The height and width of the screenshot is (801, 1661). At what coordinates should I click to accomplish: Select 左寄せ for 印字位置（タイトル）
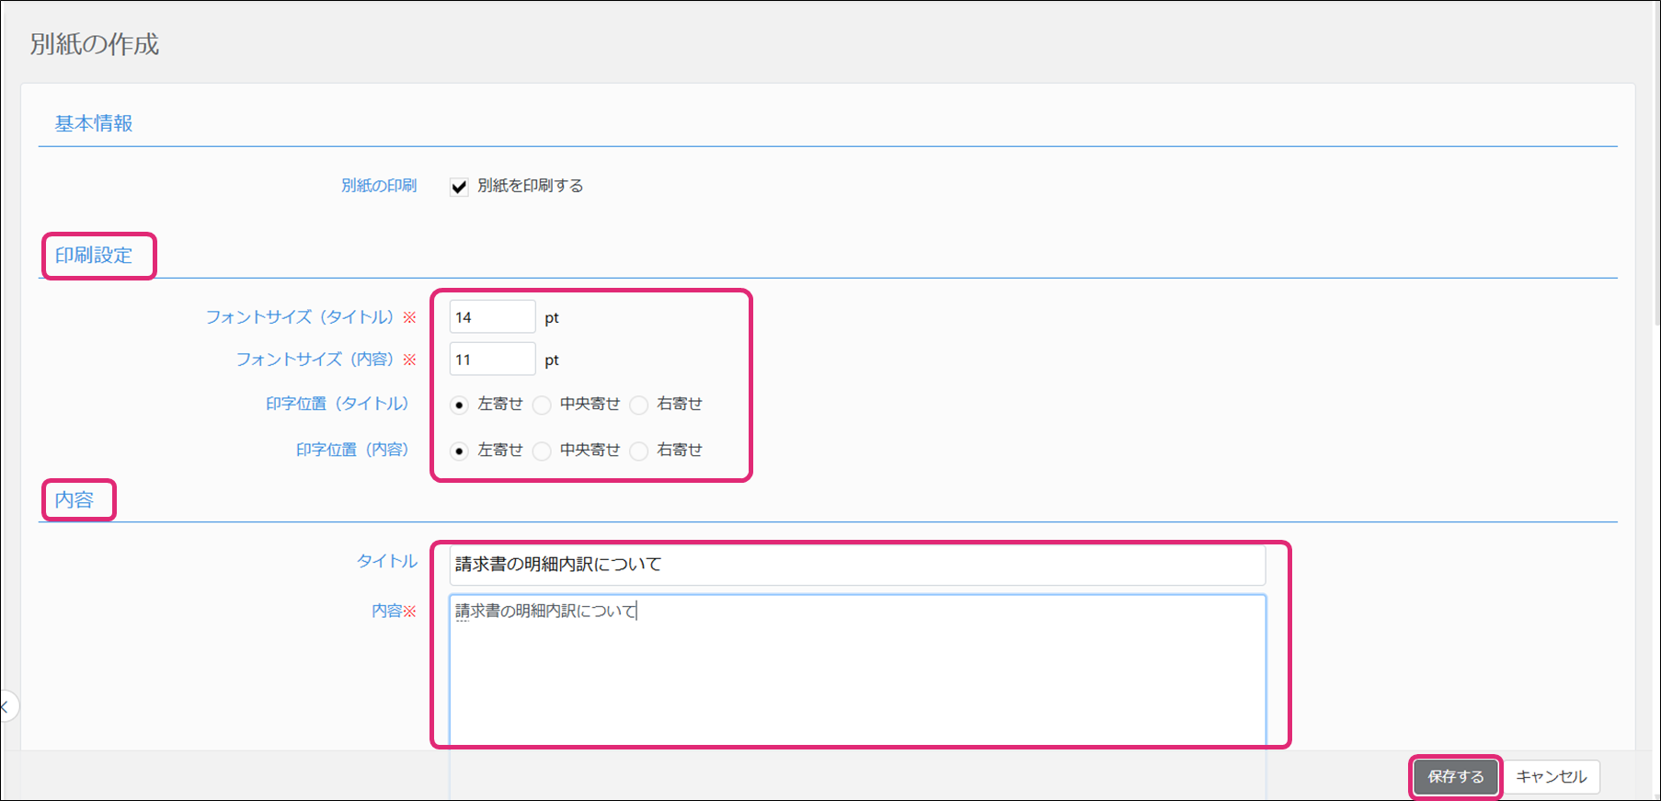[460, 405]
